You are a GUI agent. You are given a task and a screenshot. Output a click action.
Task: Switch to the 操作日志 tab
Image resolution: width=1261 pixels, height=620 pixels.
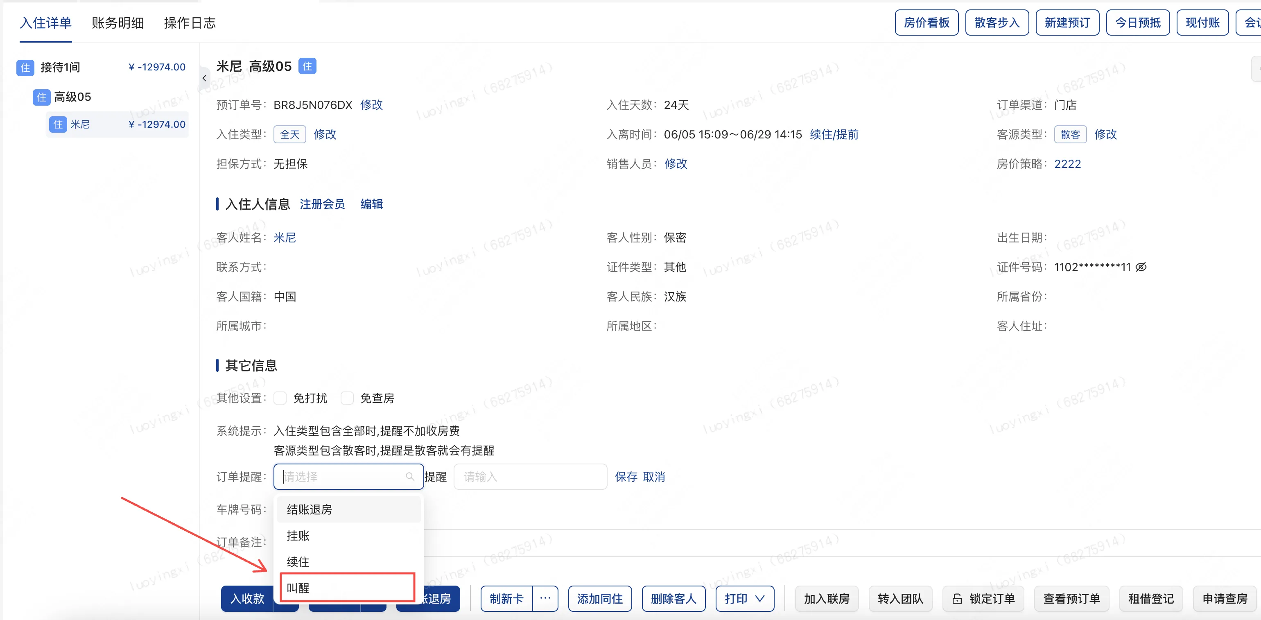click(190, 23)
